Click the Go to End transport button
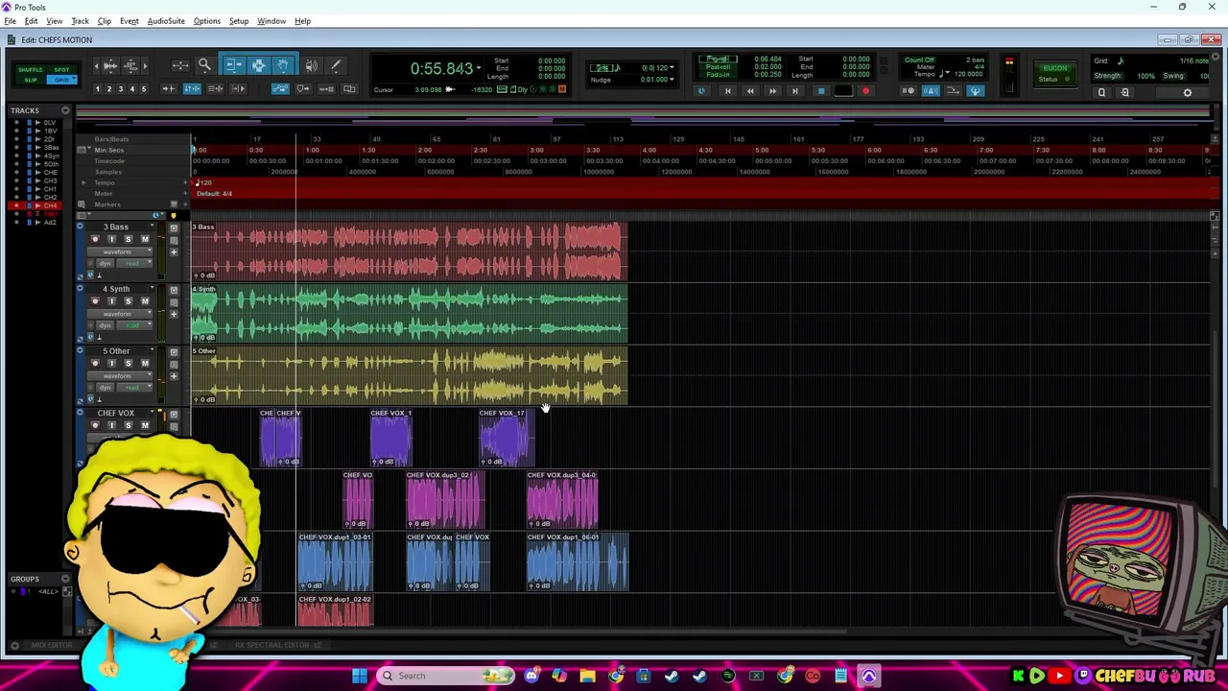 coord(794,91)
